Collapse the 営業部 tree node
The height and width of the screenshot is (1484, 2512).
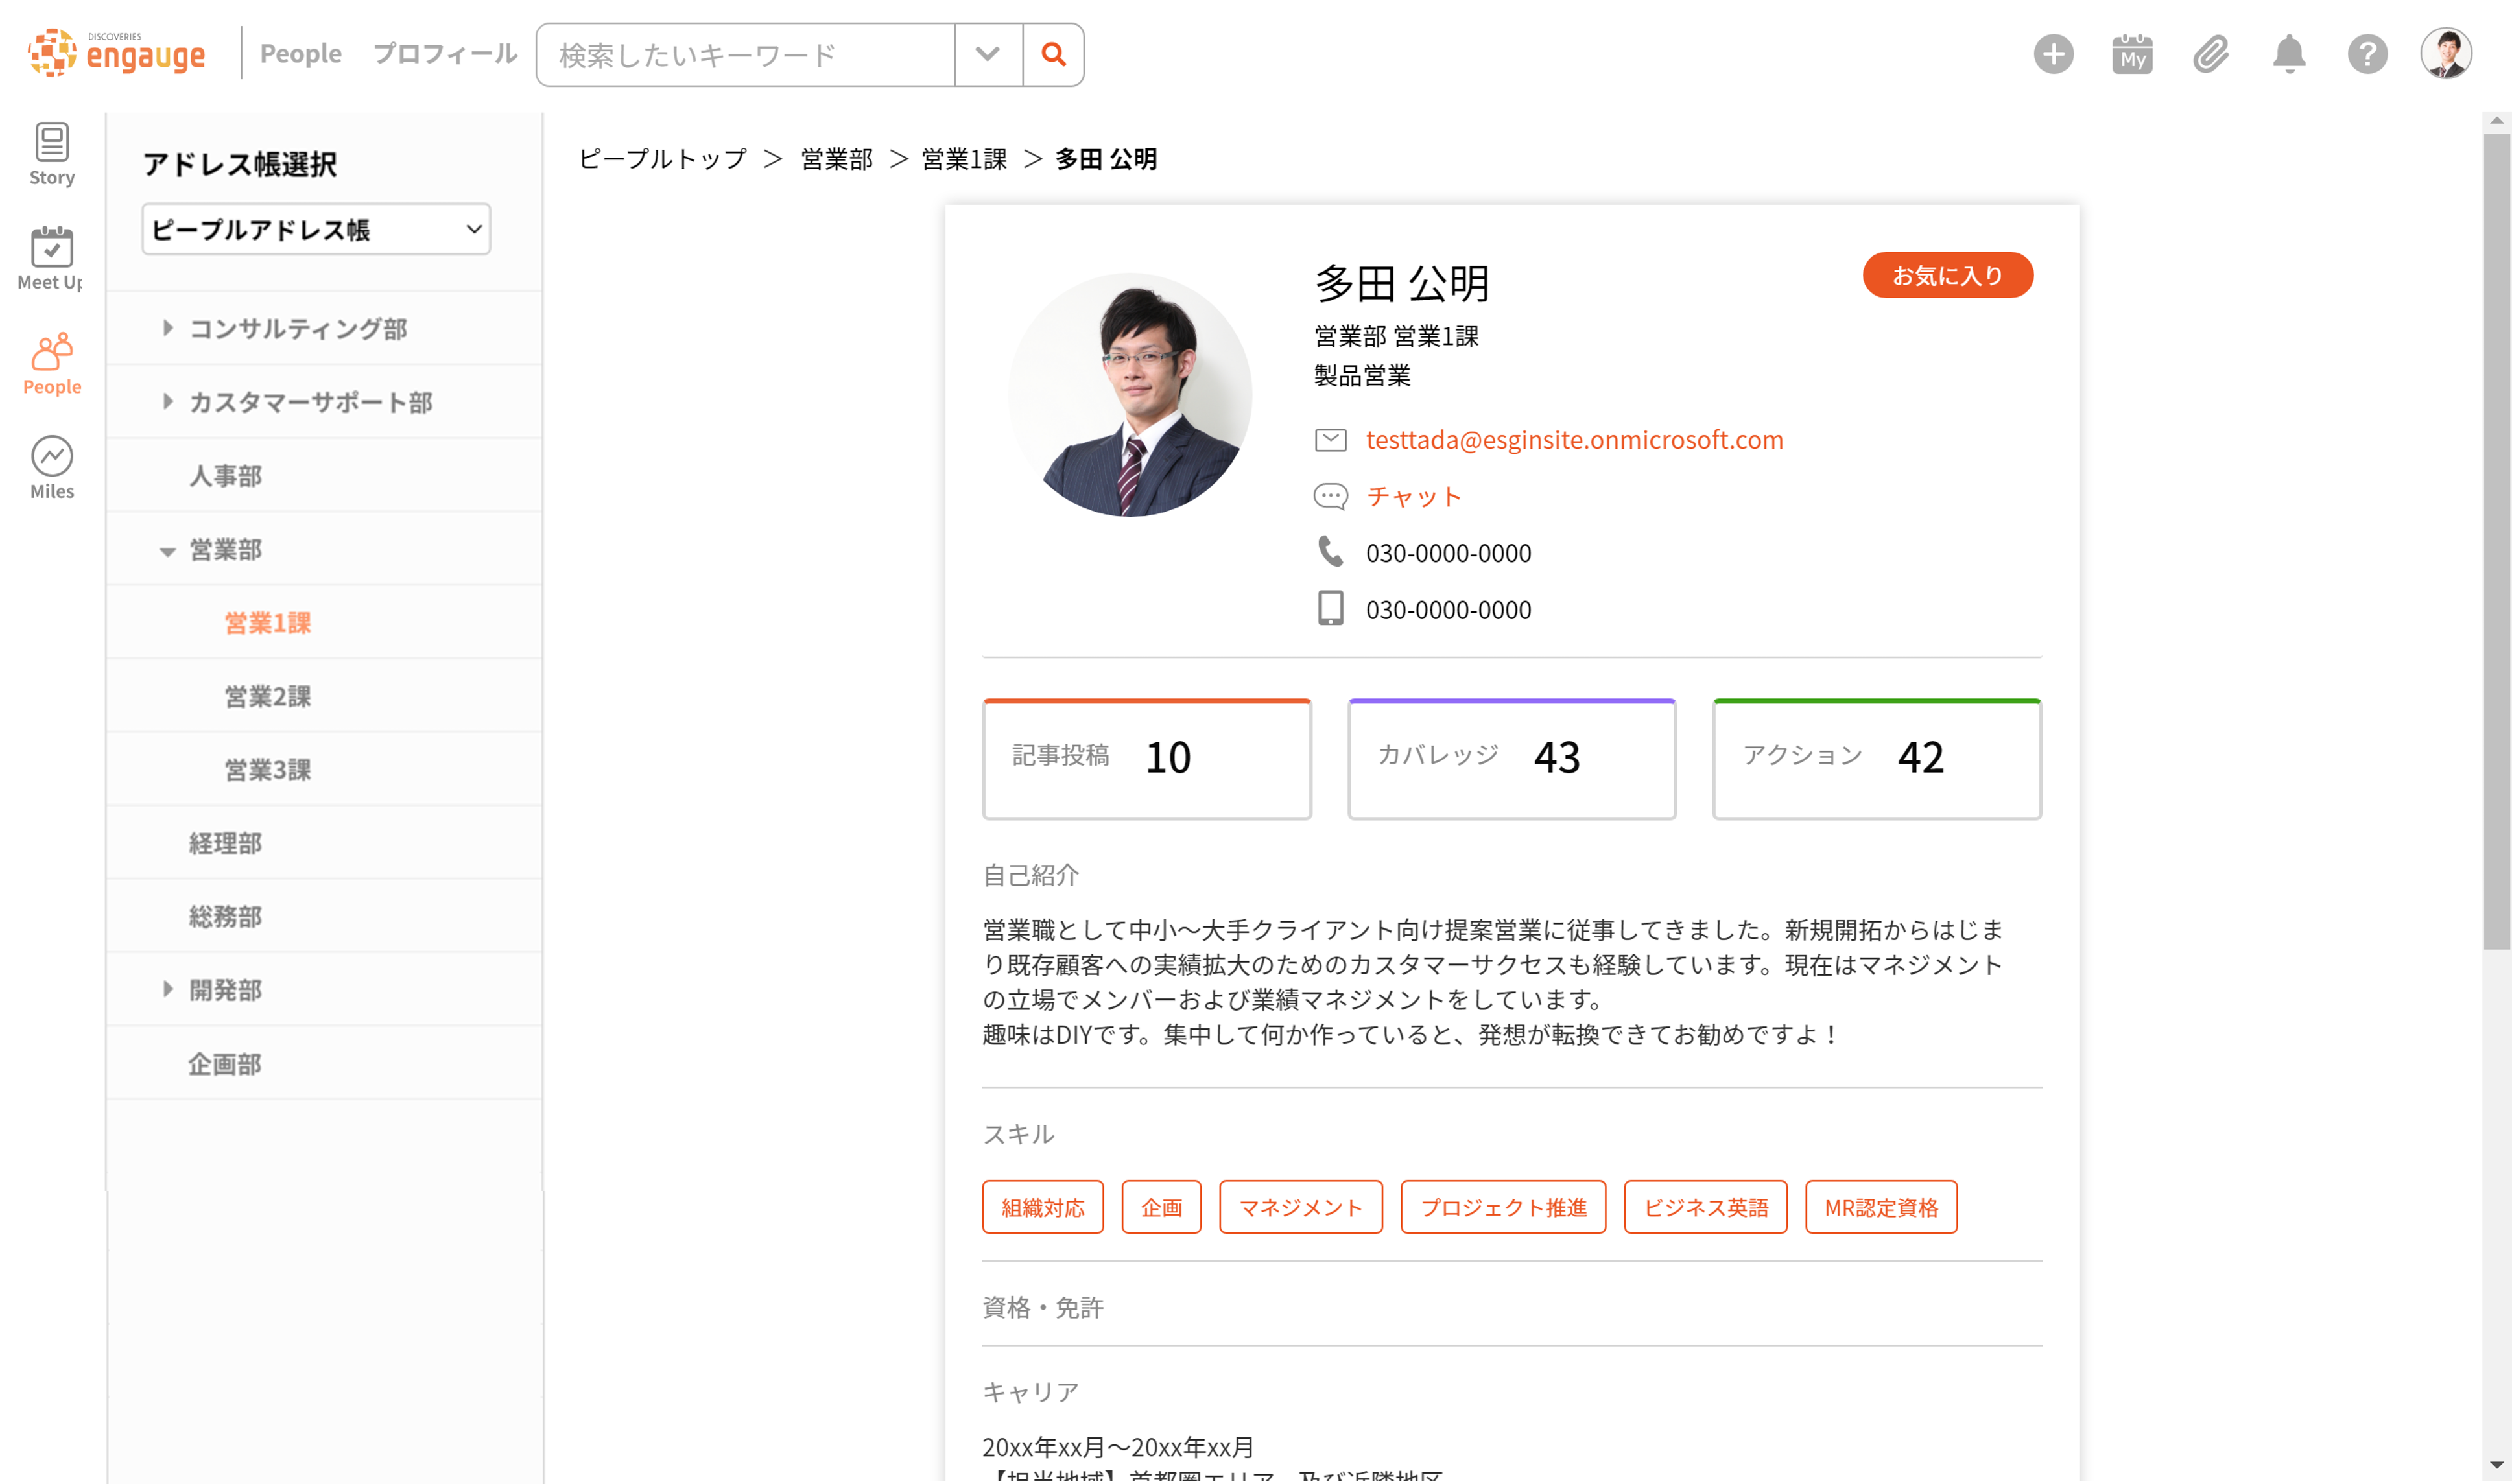tap(168, 551)
